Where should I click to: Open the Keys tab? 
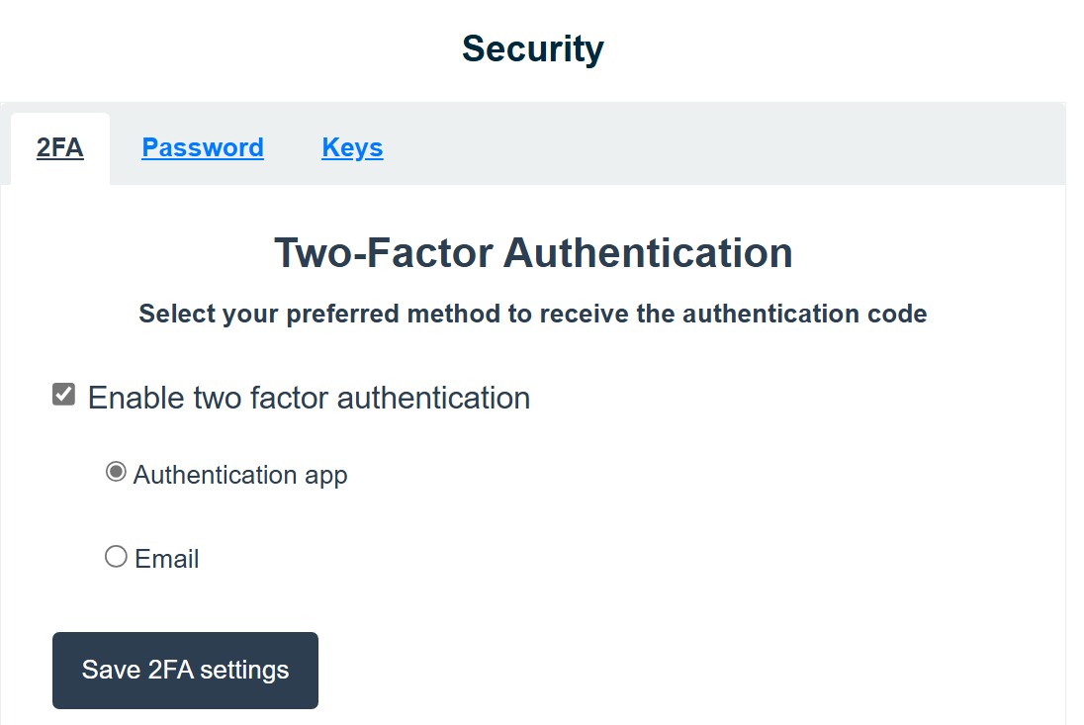pos(352,148)
